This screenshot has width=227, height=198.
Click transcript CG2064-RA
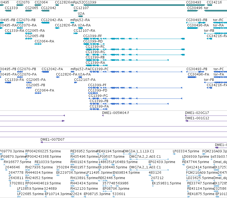pos(45,41)
